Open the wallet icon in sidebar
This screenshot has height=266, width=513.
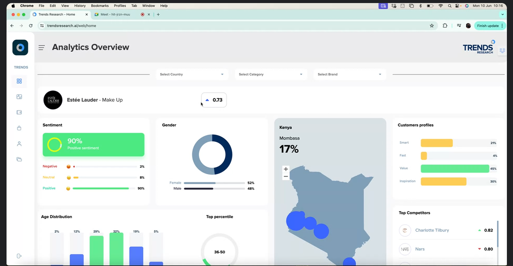click(x=19, y=112)
